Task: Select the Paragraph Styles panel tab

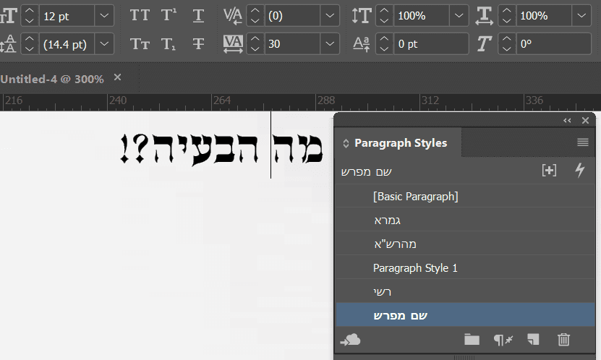Action: [x=400, y=143]
